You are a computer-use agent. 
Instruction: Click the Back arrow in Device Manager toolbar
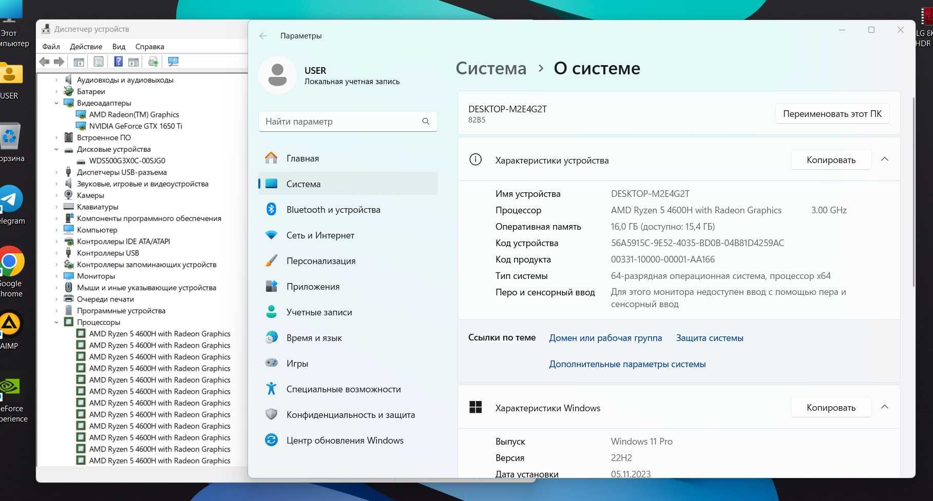pos(45,62)
